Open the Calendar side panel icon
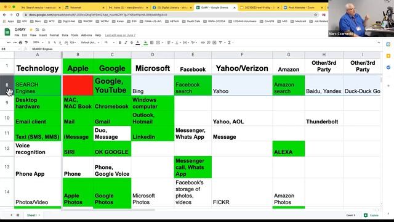394x222 pixels. [x=388, y=44]
